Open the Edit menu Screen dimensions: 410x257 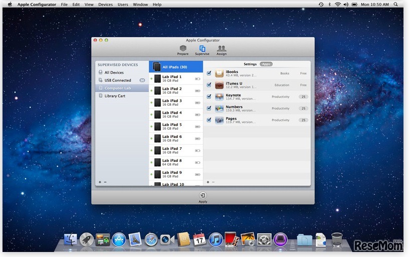tap(76, 5)
